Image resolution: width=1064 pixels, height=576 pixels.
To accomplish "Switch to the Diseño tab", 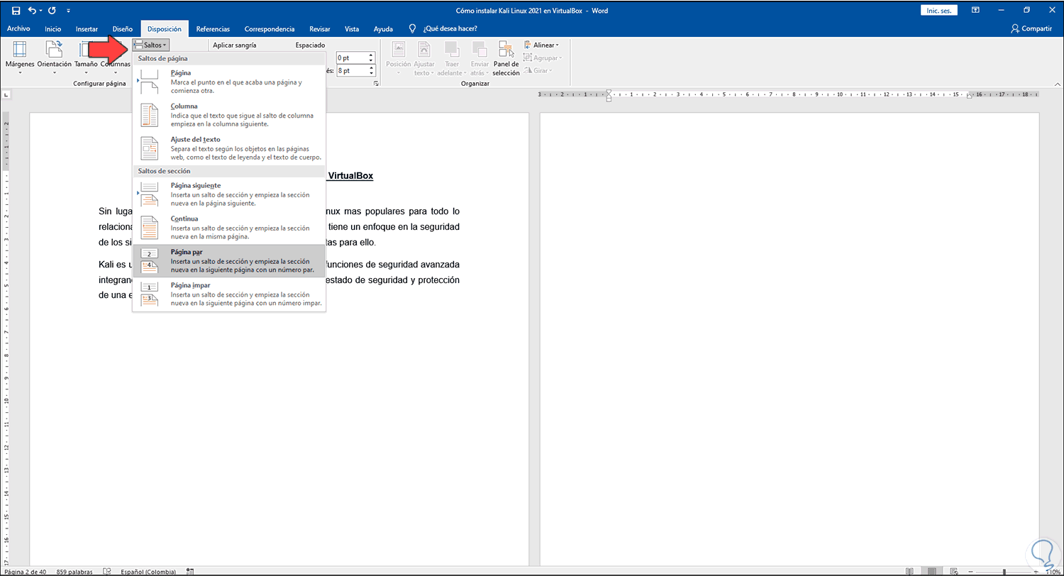I will pos(123,29).
